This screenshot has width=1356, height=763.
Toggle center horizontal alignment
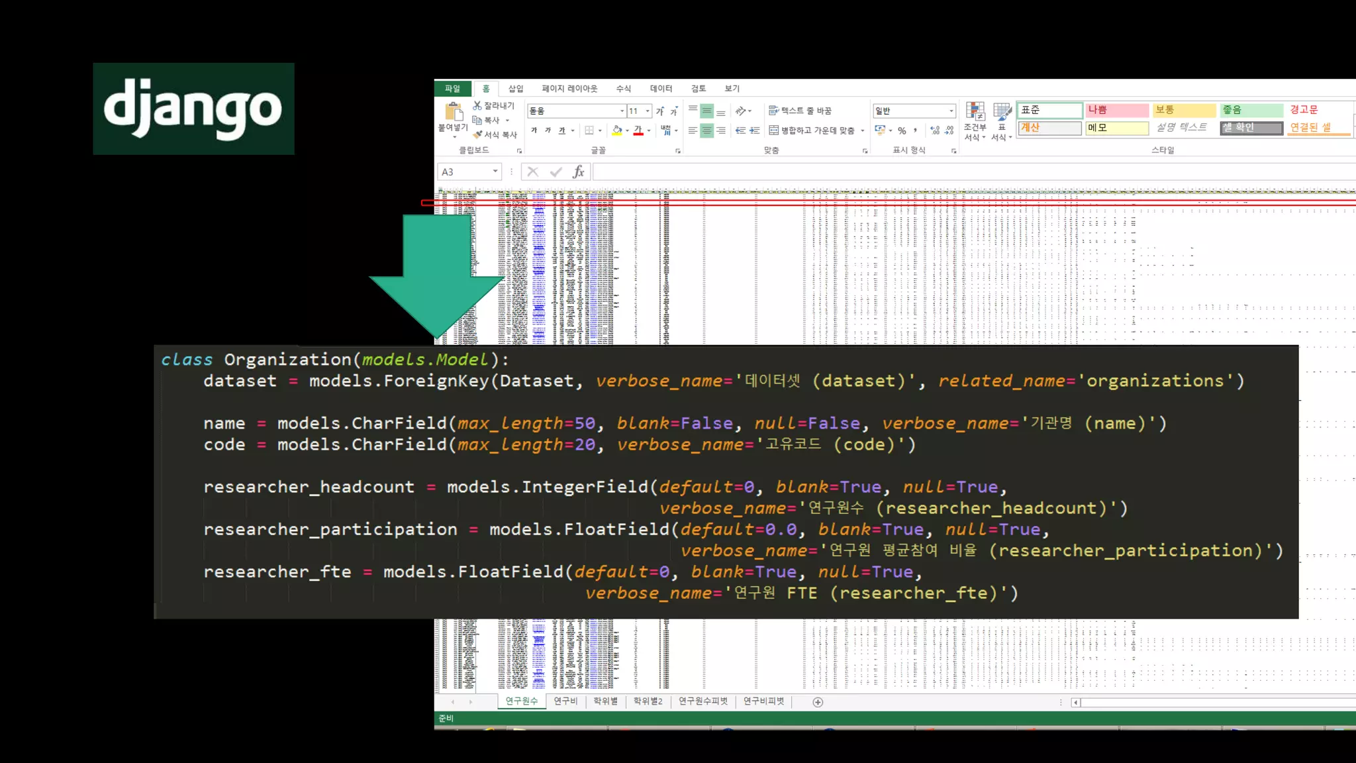coord(706,130)
